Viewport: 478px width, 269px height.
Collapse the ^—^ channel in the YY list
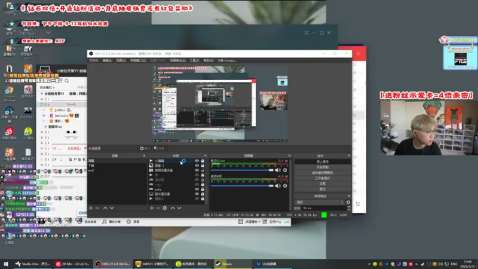pos(42,105)
